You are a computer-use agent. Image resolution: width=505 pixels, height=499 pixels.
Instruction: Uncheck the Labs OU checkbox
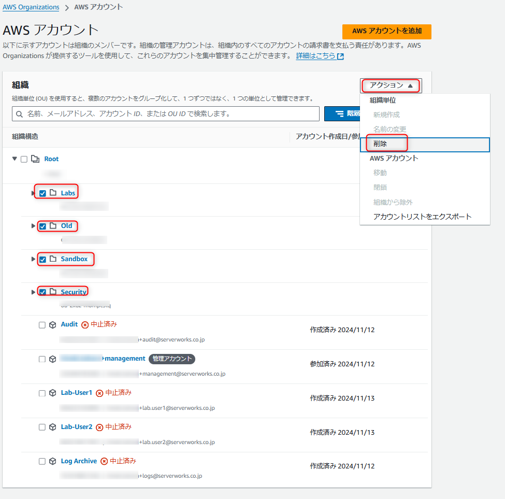[42, 193]
